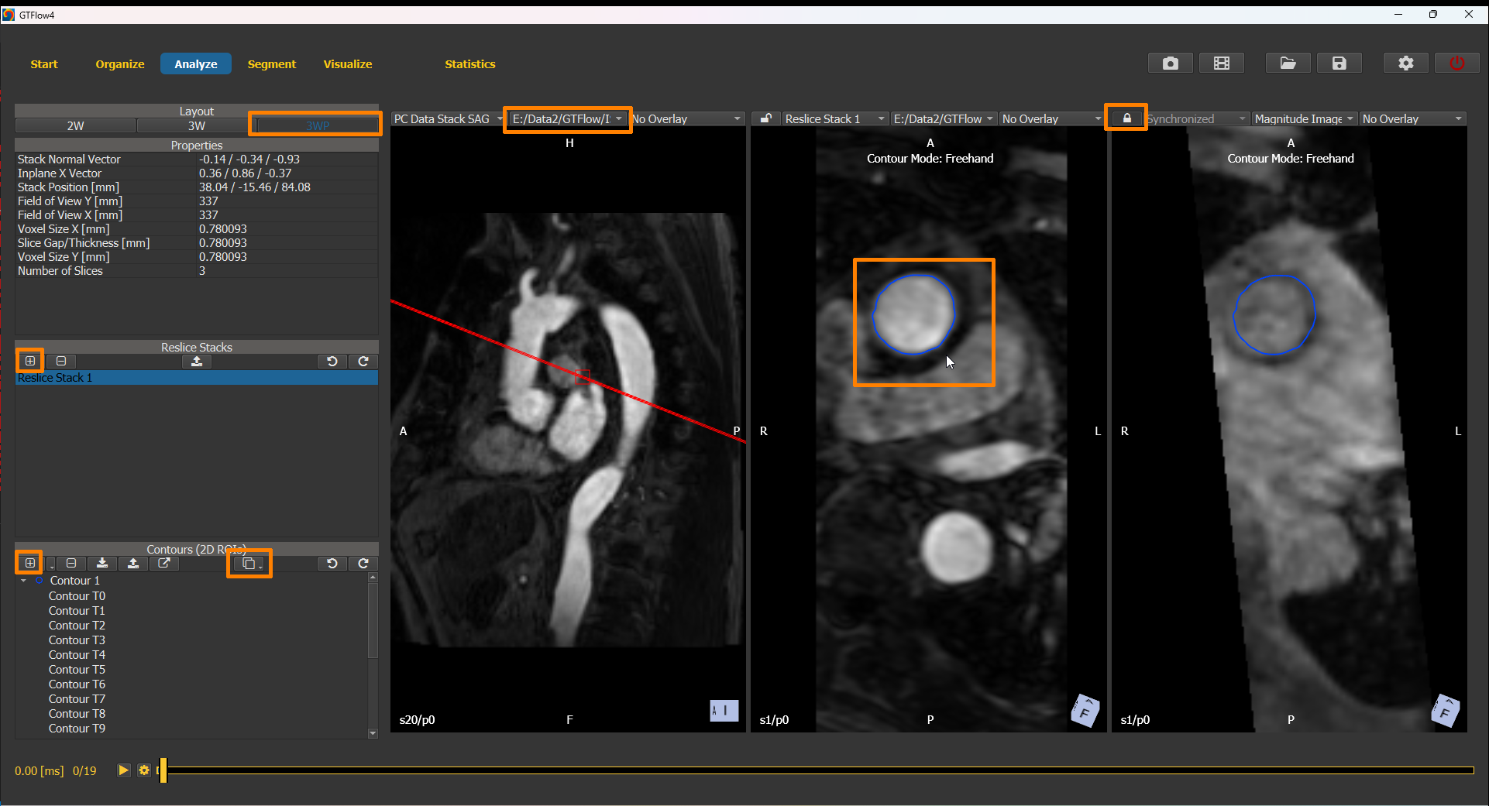
Task: Redo in the Contours panel
Action: 363,563
